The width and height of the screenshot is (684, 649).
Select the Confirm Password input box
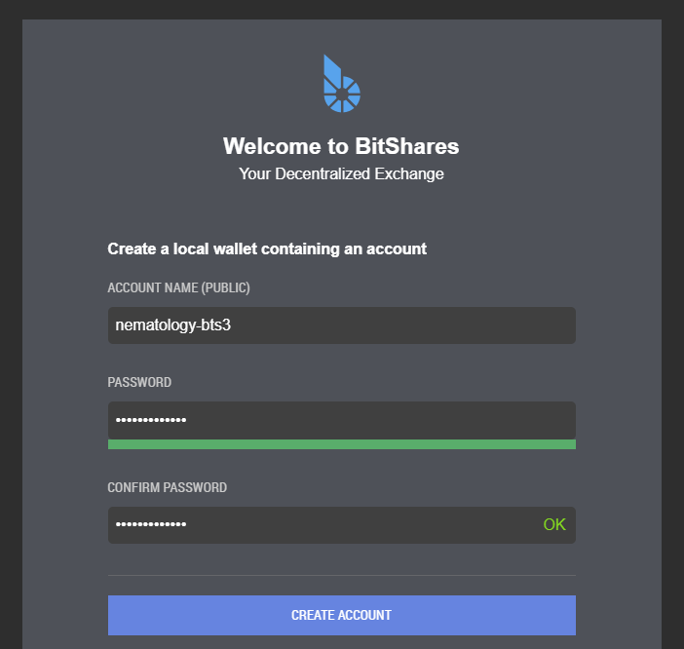click(322, 525)
